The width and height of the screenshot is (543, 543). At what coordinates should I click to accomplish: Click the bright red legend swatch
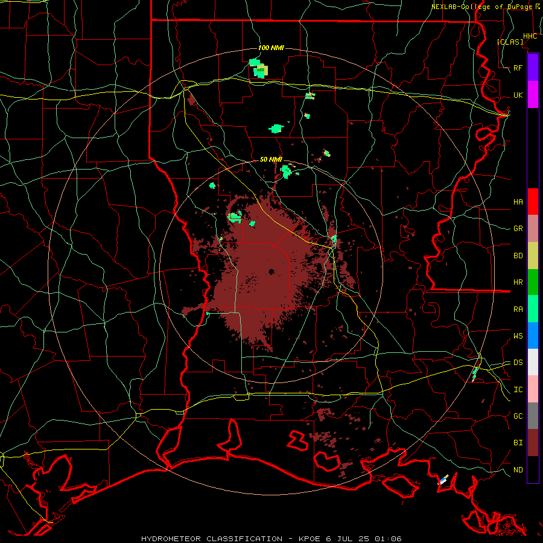click(533, 202)
